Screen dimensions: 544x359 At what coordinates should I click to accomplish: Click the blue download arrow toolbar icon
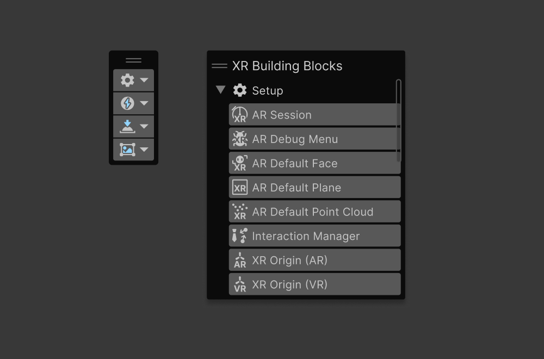tap(128, 126)
